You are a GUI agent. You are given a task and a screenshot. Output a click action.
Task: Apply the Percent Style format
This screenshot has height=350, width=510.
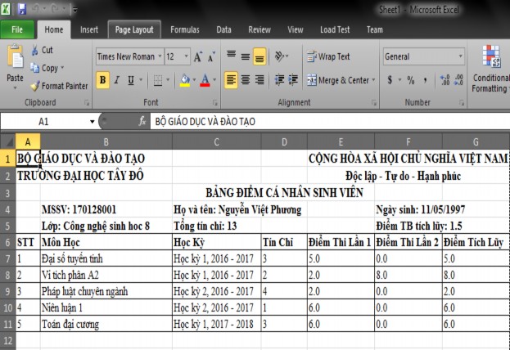[x=411, y=80]
